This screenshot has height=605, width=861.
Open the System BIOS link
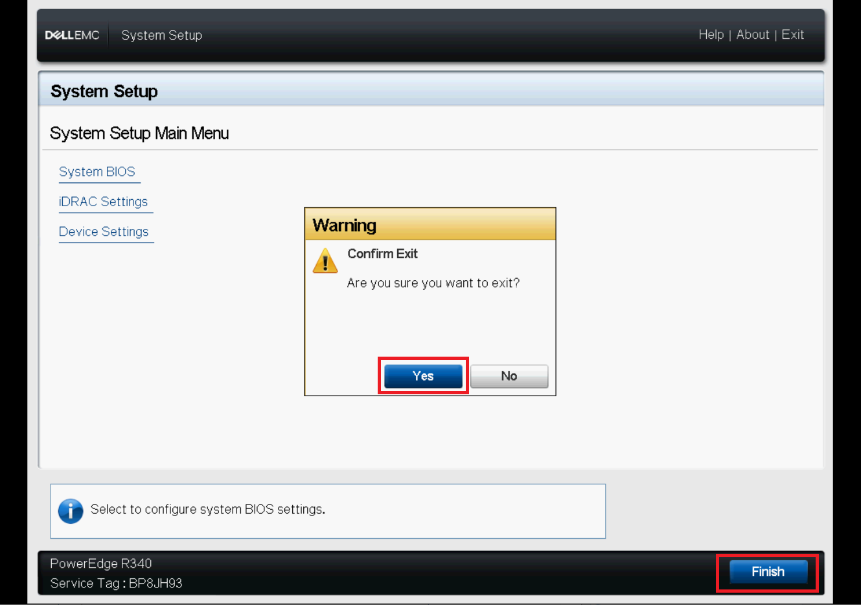tap(97, 172)
